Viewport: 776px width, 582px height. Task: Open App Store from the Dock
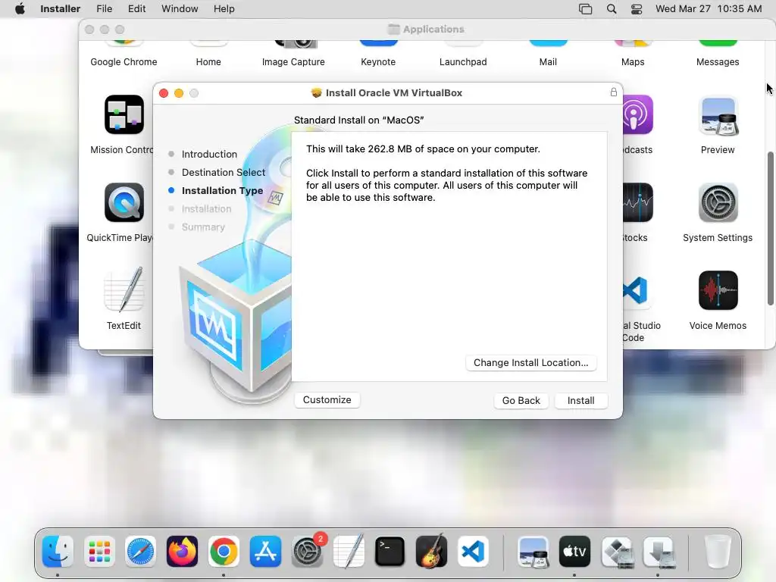(x=265, y=552)
